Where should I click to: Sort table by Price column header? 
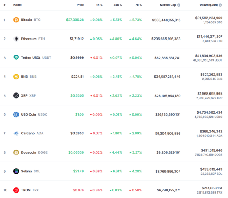pos(80,5)
